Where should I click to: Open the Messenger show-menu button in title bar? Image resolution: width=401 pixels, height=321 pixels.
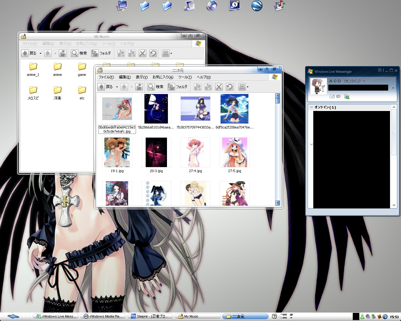pos(380,71)
